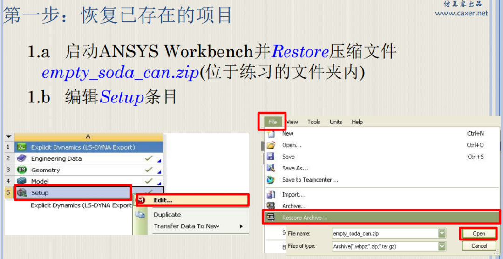Image resolution: width=503 pixels, height=259 pixels.
Task: Click the www.caxer.net link
Action: (x=461, y=13)
